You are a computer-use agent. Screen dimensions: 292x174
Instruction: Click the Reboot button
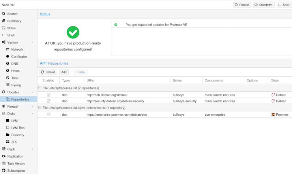(242, 5)
